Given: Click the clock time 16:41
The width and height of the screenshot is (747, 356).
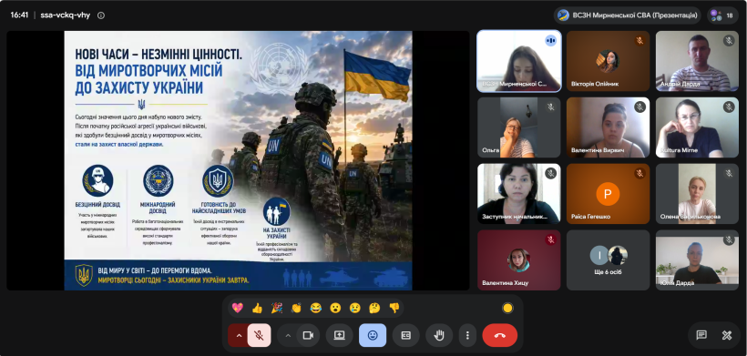Looking at the screenshot, I should [19, 15].
